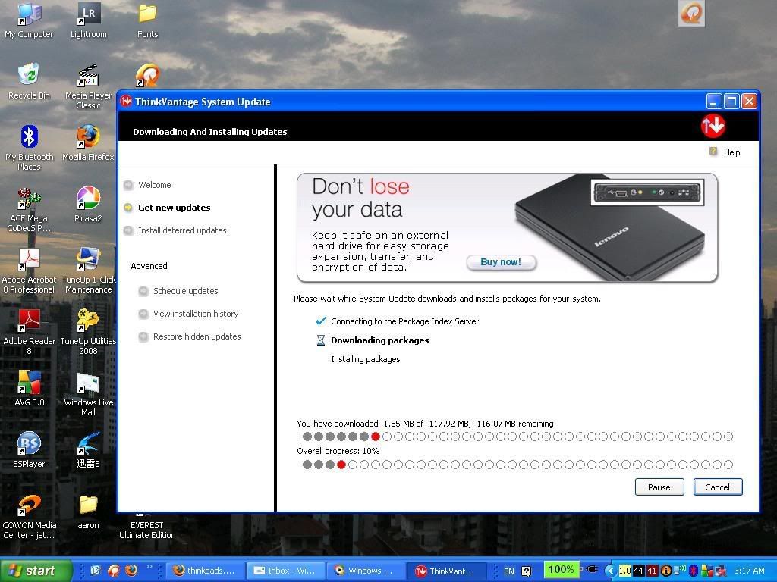Open BSPlayer from desktop

point(29,450)
